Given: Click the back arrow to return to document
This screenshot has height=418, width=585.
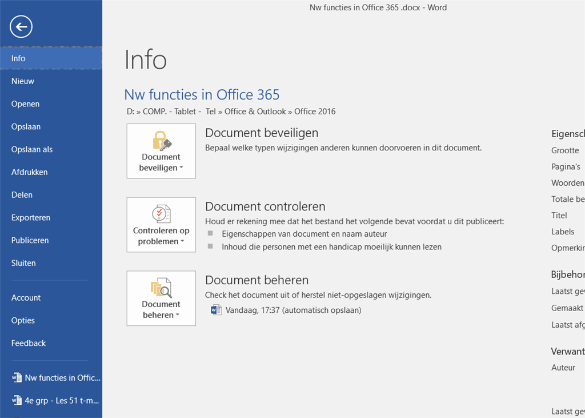Looking at the screenshot, I should click(21, 26).
